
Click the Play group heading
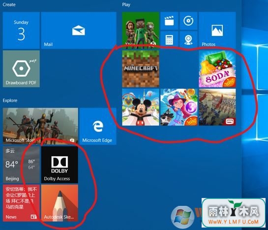(x=126, y=4)
